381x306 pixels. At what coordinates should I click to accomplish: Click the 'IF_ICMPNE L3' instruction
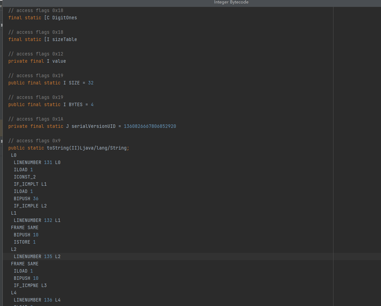[x=30, y=286]
